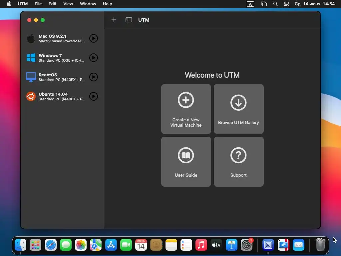Select the Windows 7 logo icon

click(31, 58)
